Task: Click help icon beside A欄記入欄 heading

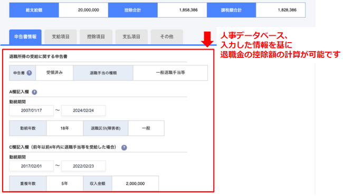Action: coord(34,92)
